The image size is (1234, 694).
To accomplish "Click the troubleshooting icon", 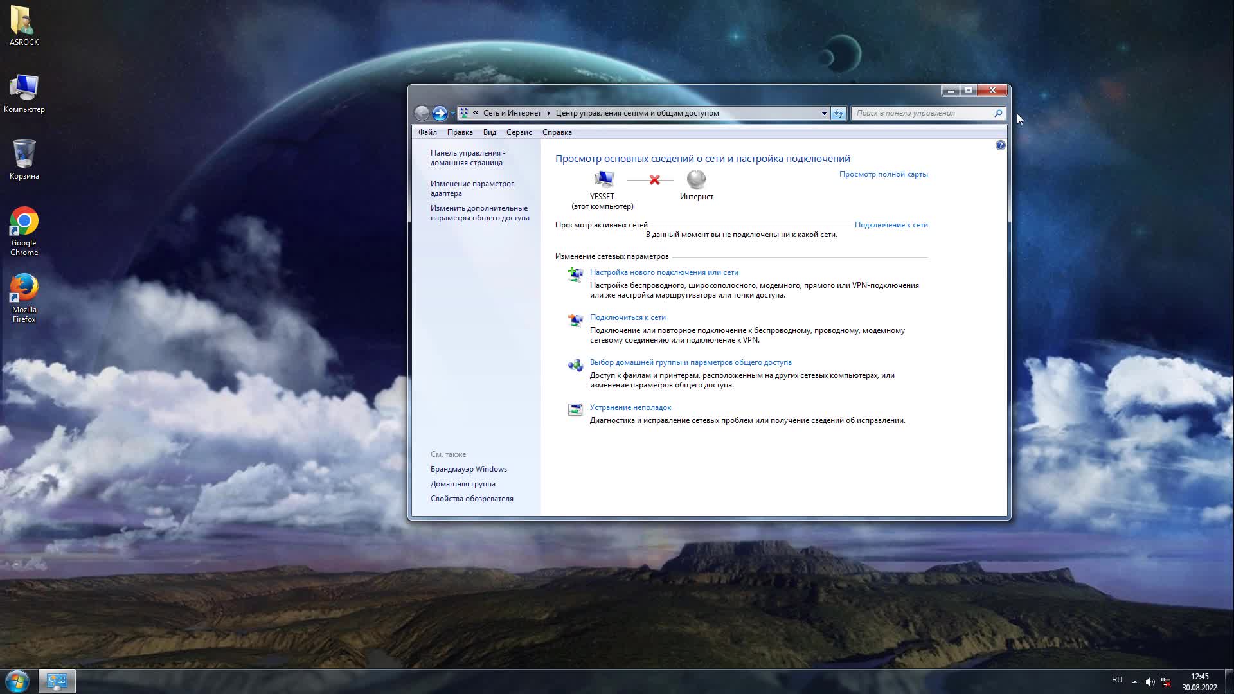I will tap(575, 409).
